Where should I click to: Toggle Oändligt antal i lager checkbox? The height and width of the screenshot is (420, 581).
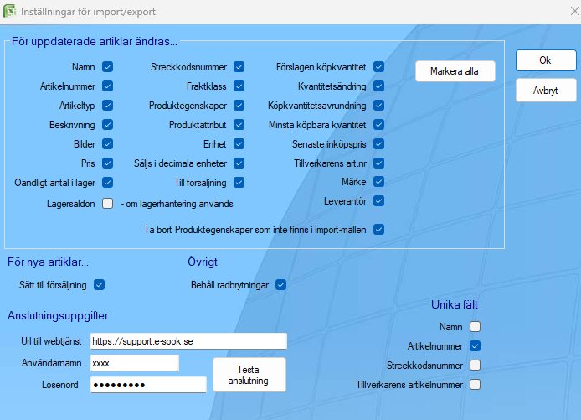tap(107, 183)
